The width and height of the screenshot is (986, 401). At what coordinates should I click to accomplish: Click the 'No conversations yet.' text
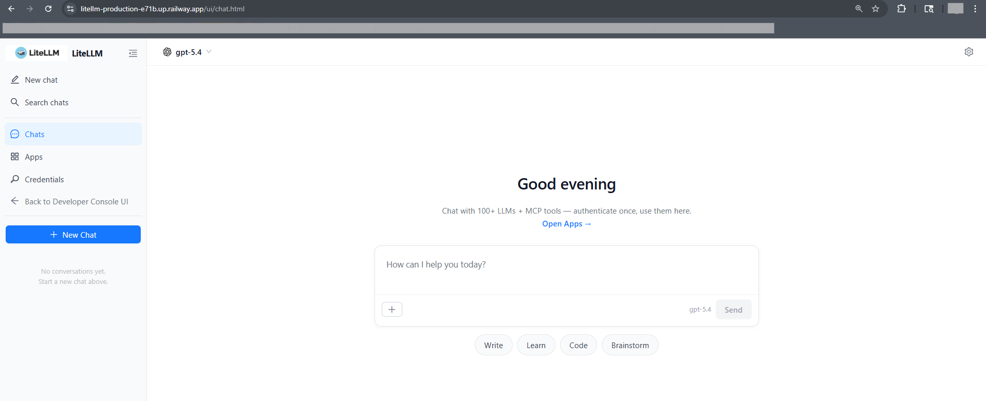pyautogui.click(x=73, y=271)
